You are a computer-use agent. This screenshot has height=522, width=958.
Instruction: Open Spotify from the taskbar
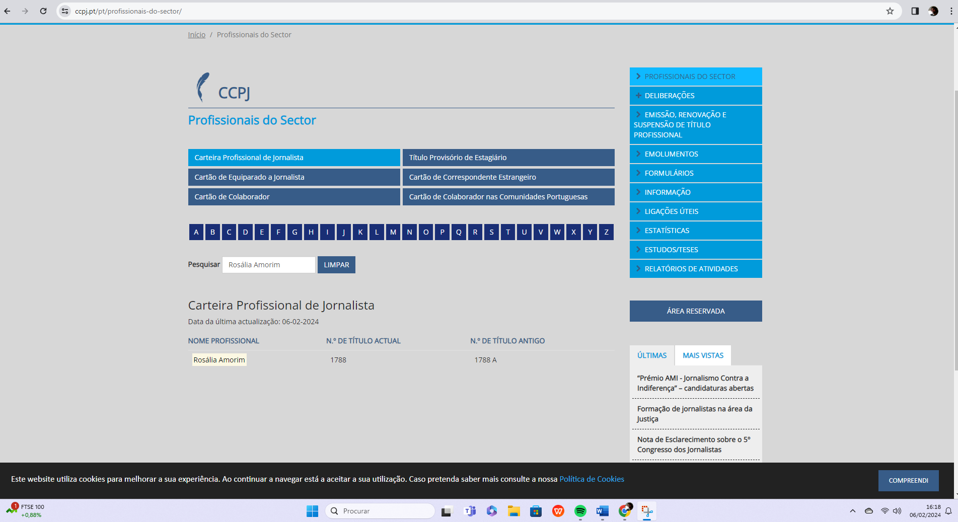(x=580, y=511)
